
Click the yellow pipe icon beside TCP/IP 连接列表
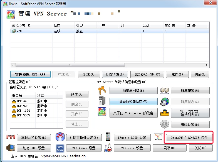pyautogui.click(x=165, y=113)
